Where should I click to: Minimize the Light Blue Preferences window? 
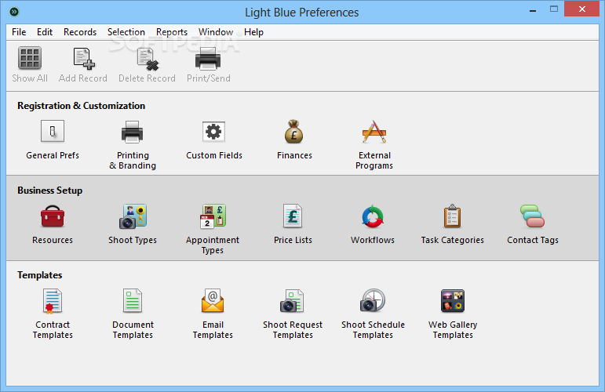tap(533, 9)
